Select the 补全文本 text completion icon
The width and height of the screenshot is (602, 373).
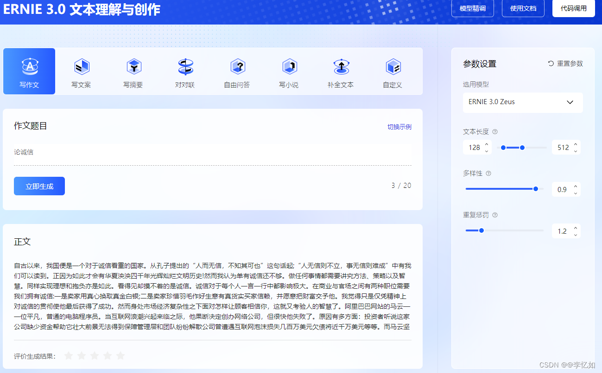tap(341, 67)
